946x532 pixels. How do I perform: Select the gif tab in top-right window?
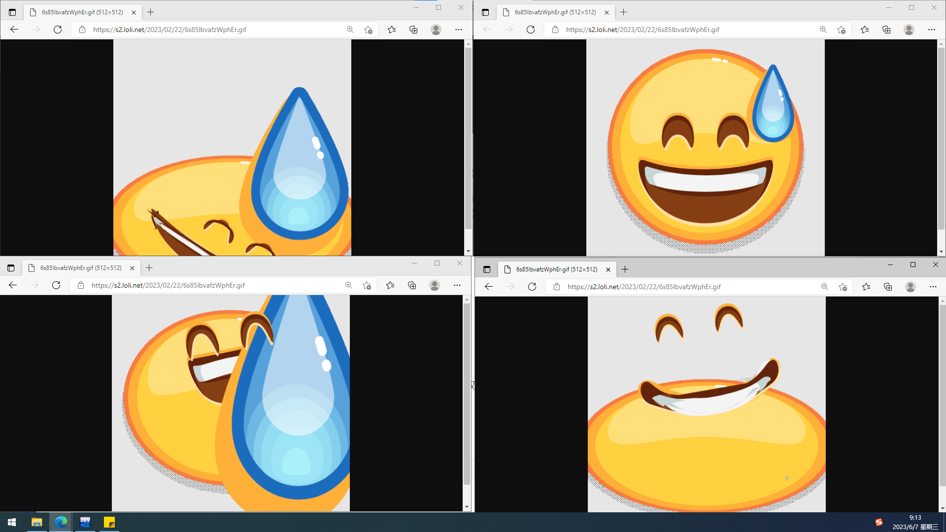(x=555, y=12)
